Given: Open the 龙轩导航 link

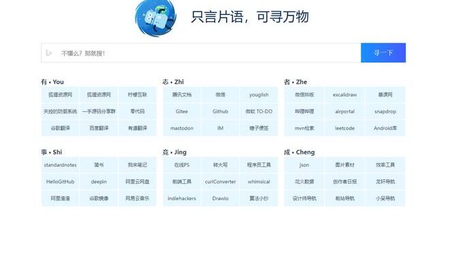Looking at the screenshot, I should click(385, 181).
